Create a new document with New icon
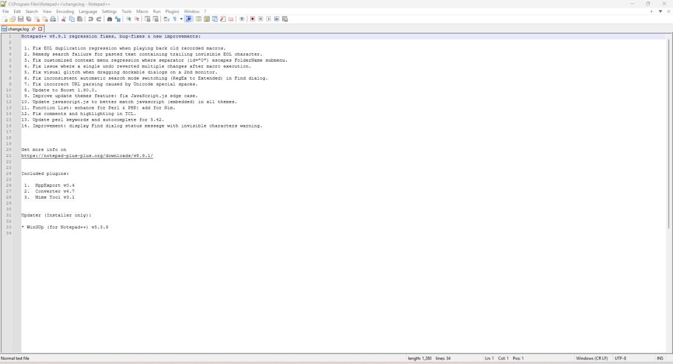The image size is (673, 364). click(5, 19)
